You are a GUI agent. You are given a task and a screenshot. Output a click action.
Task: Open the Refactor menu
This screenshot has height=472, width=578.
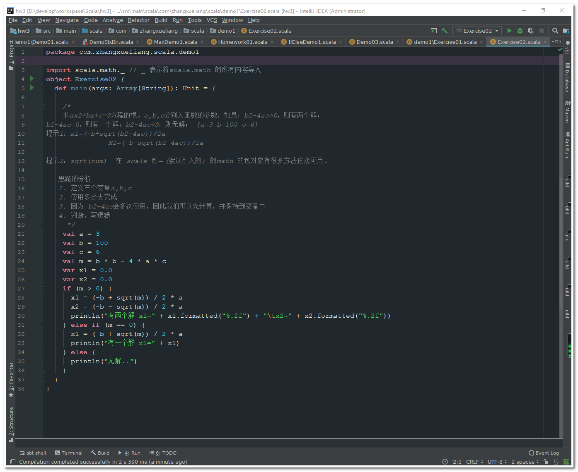click(x=138, y=20)
